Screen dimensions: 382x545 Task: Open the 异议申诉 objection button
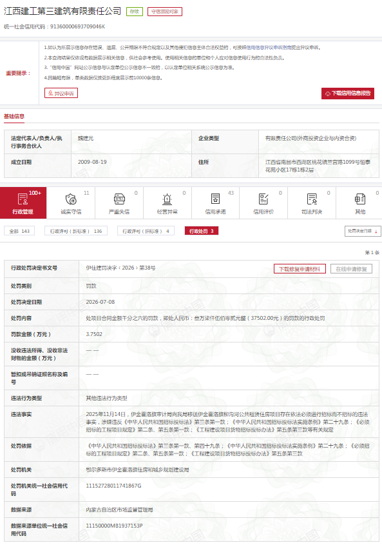pyautogui.click(x=61, y=93)
